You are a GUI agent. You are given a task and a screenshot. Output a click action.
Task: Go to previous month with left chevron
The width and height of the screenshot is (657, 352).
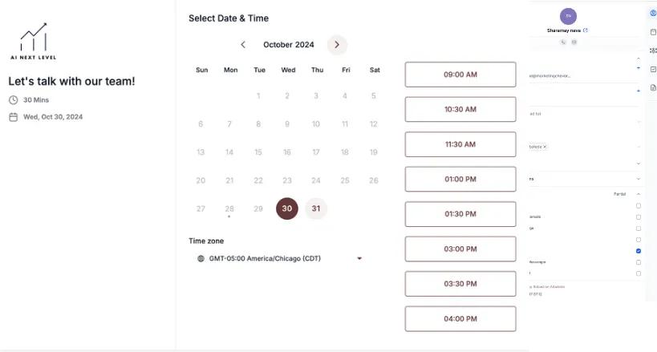pyautogui.click(x=243, y=45)
